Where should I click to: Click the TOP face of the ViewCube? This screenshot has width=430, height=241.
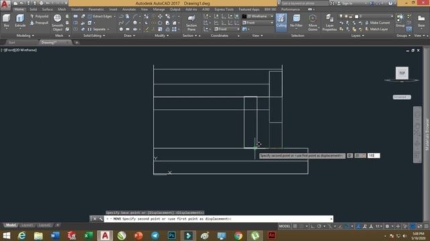point(402,73)
